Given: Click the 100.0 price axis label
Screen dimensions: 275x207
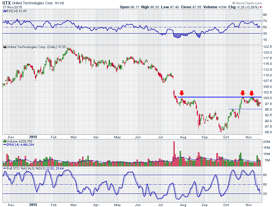Looking at the screenshot, I should pyautogui.click(x=267, y=98).
